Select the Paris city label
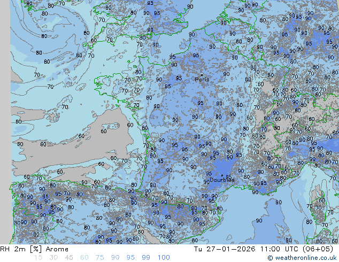 pos(202,80)
